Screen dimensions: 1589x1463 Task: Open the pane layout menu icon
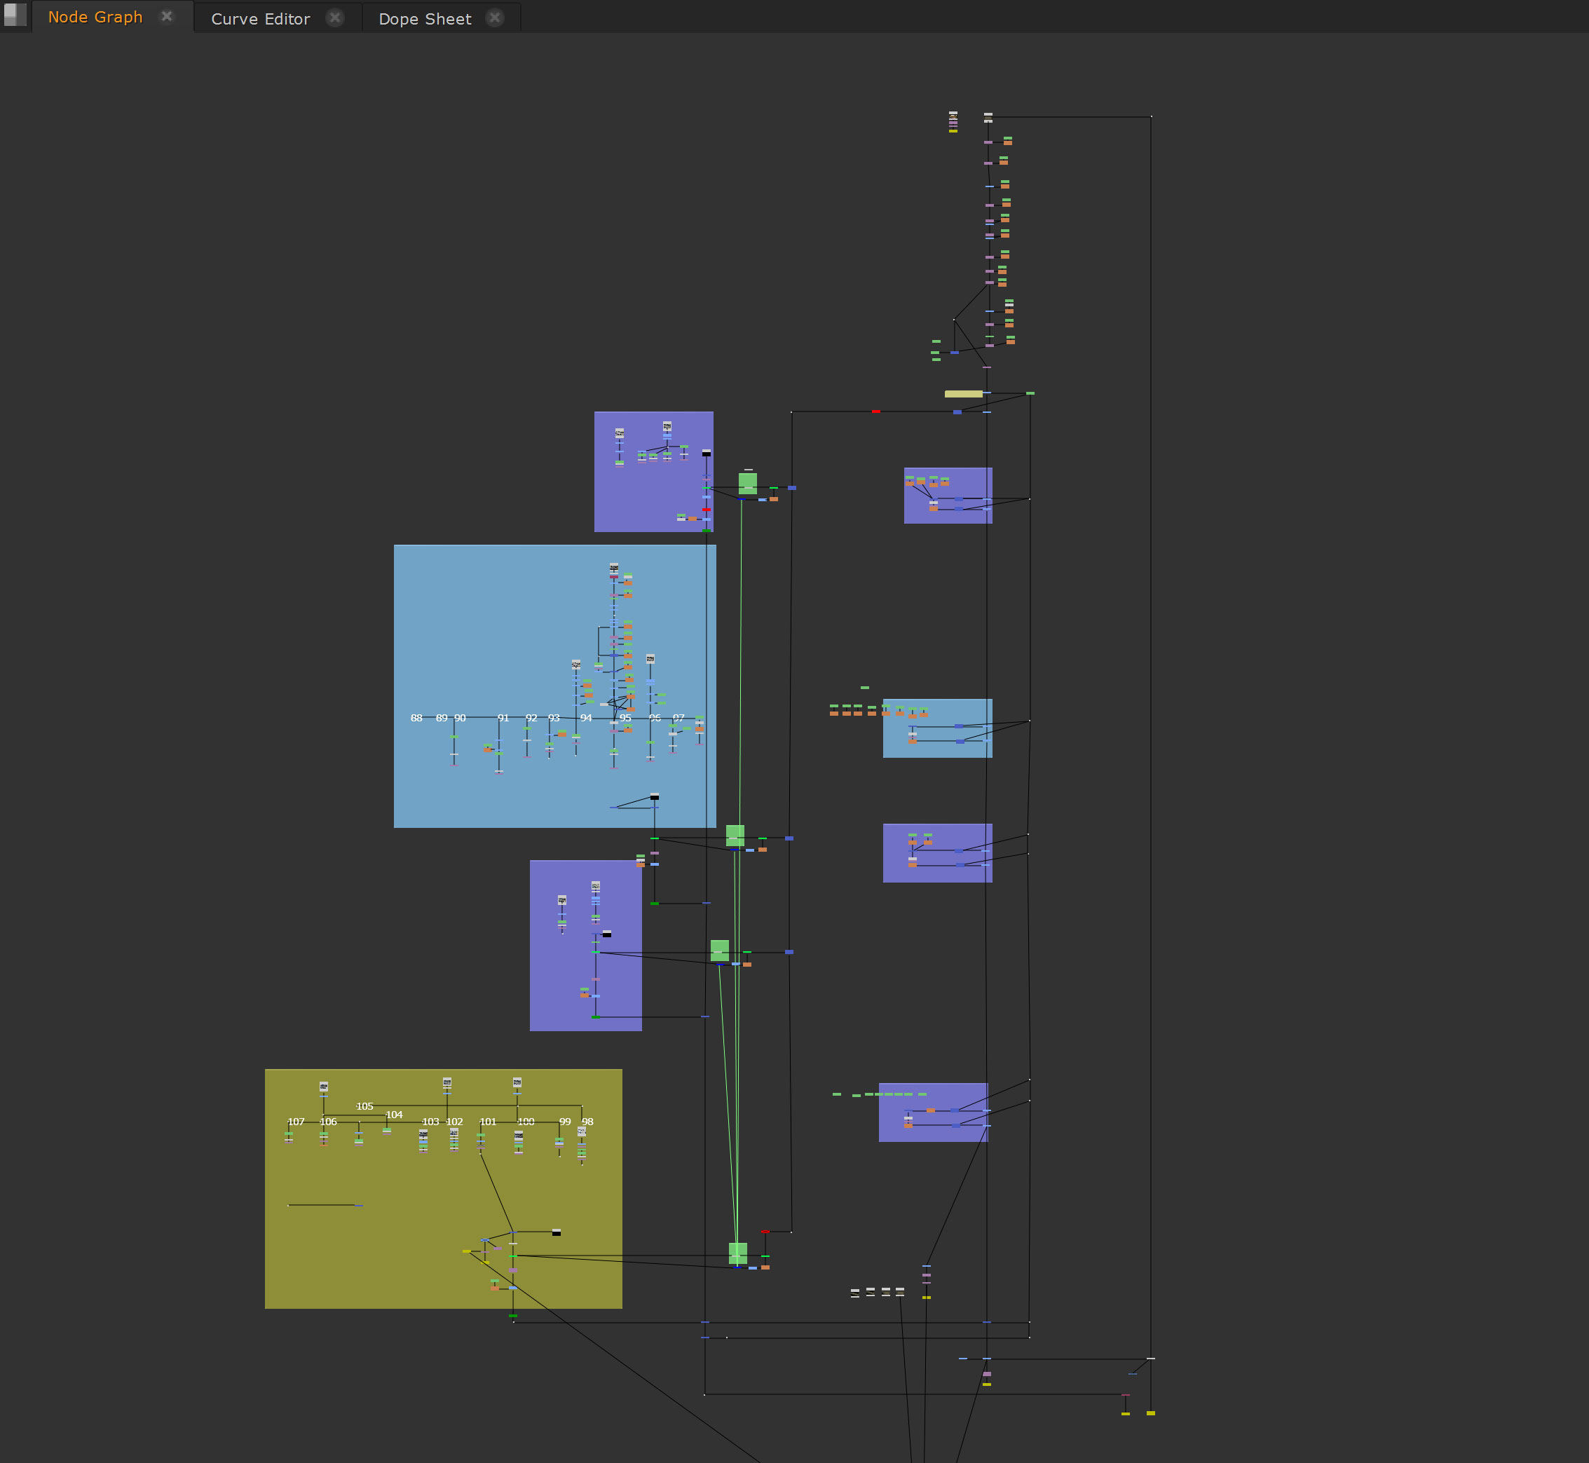pos(15,14)
